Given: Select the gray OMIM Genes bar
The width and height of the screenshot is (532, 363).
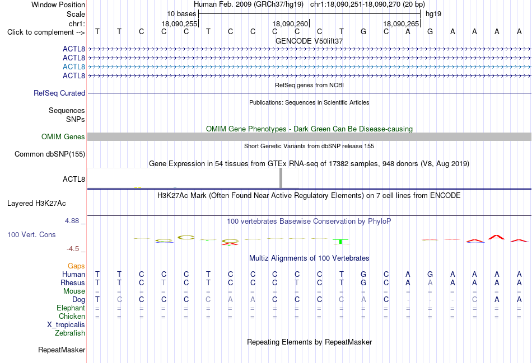Looking at the screenshot, I should [309, 136].
